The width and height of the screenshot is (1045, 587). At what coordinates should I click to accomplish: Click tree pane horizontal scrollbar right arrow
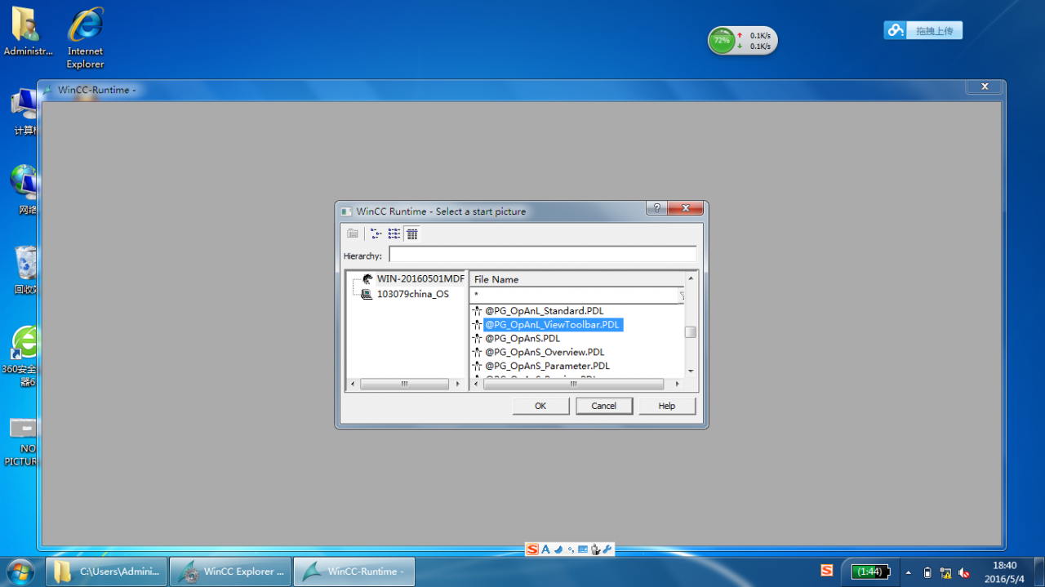coord(457,384)
